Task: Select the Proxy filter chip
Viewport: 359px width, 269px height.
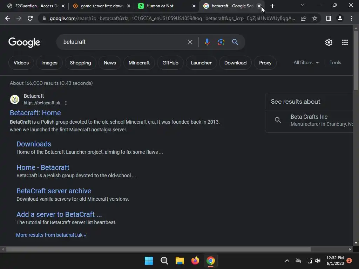Action: click(x=265, y=63)
